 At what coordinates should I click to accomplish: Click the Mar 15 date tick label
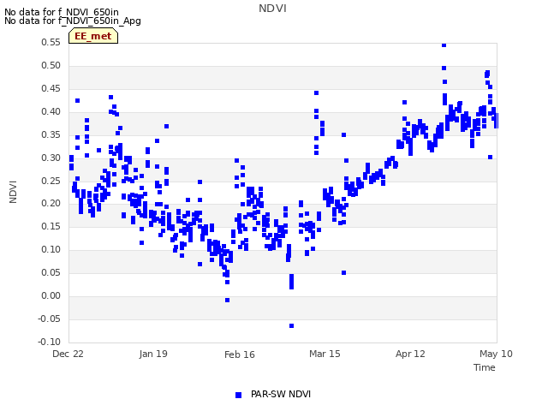click(325, 354)
